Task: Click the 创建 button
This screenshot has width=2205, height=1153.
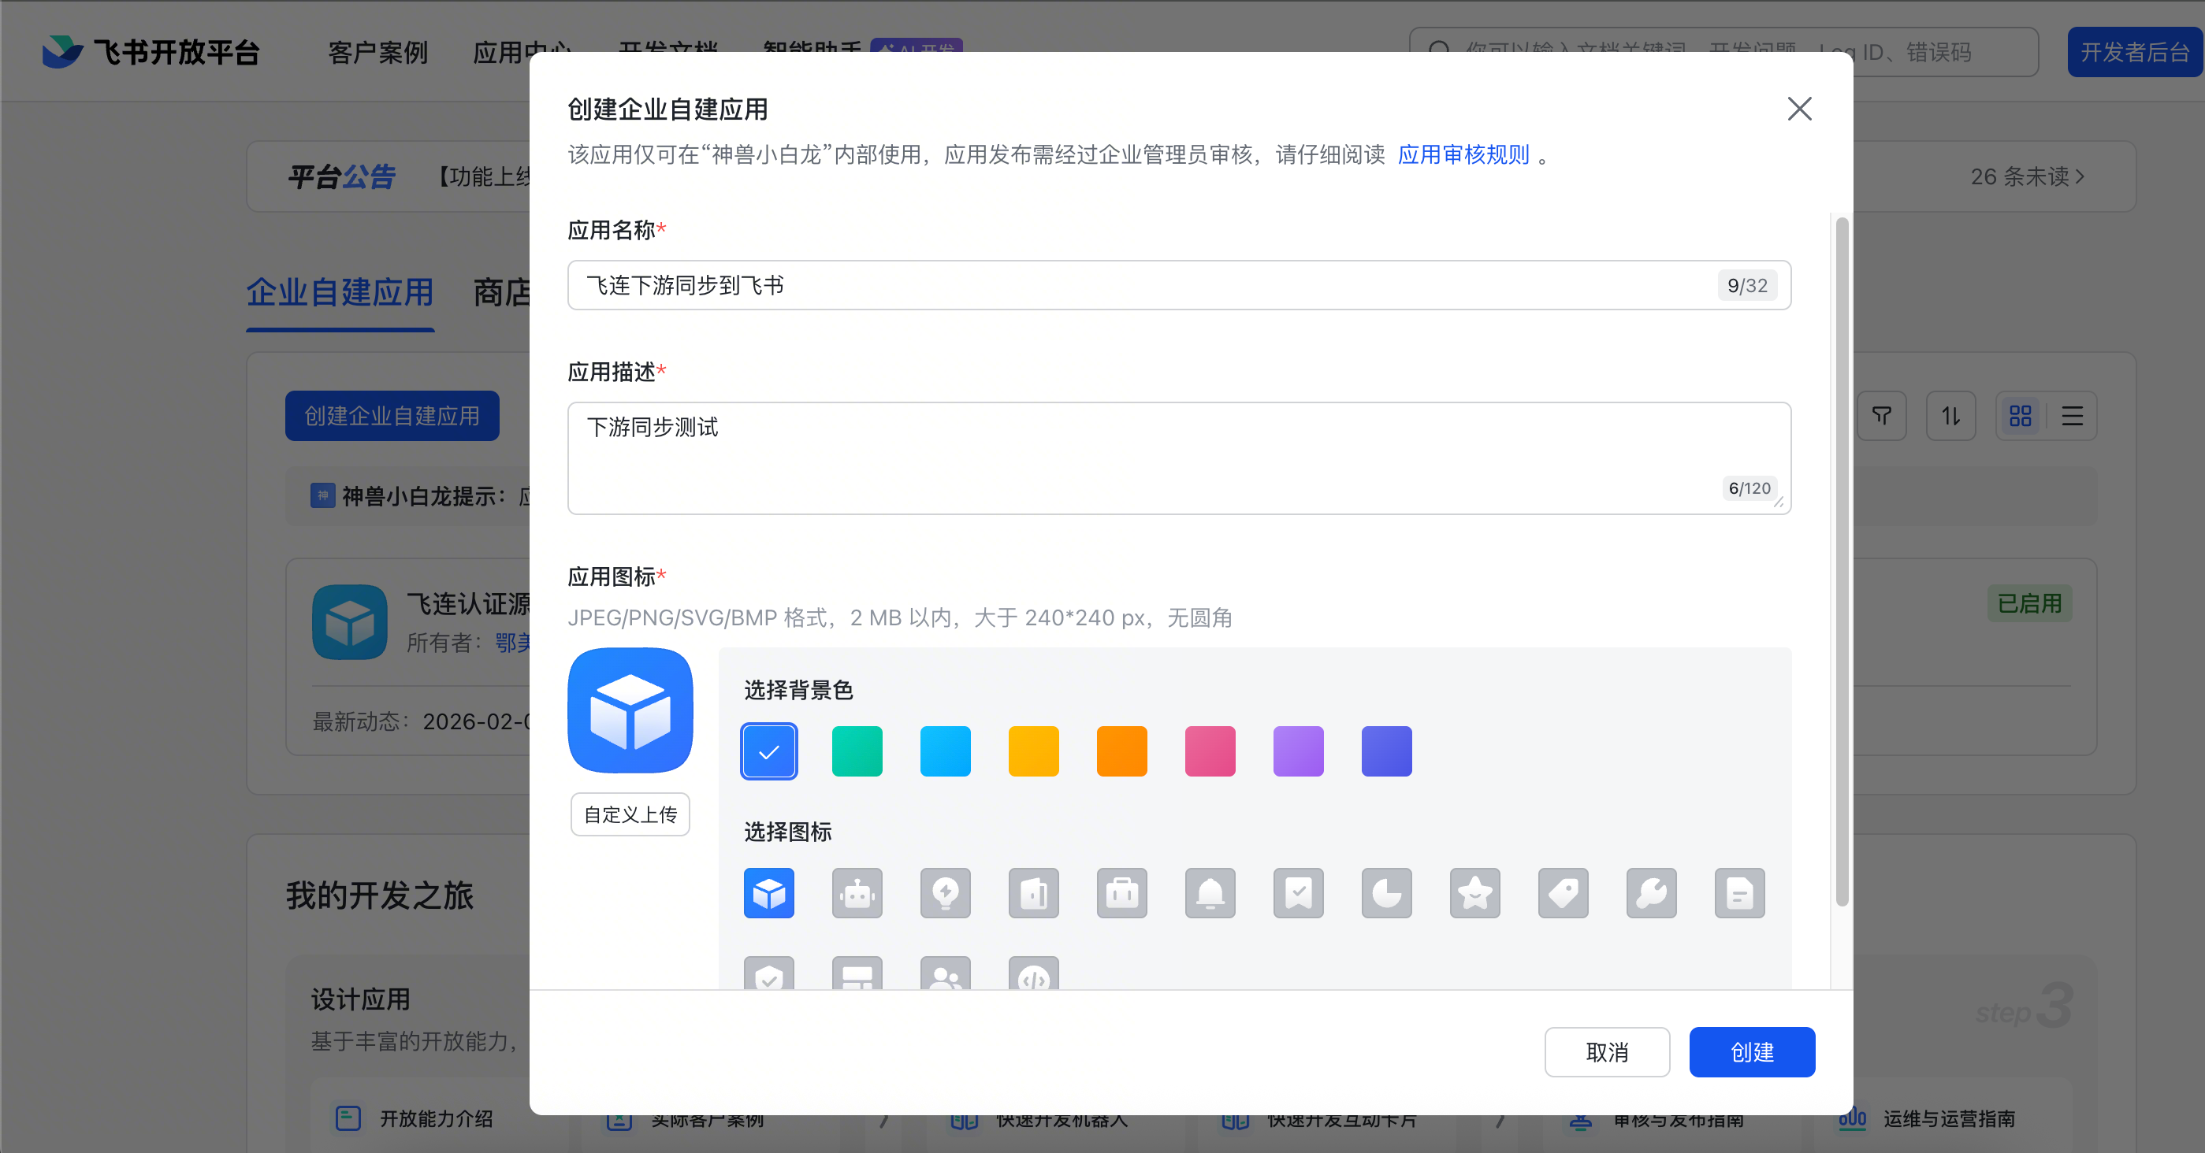Action: click(x=1751, y=1052)
